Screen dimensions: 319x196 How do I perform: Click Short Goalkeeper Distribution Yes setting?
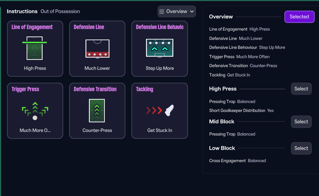pyautogui.click(x=241, y=111)
